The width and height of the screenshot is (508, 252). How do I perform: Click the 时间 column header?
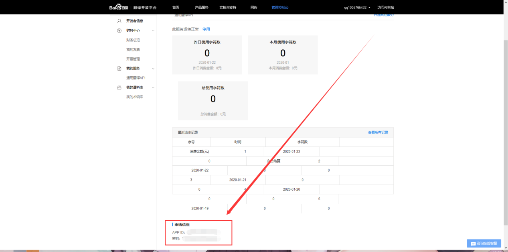[238, 142]
